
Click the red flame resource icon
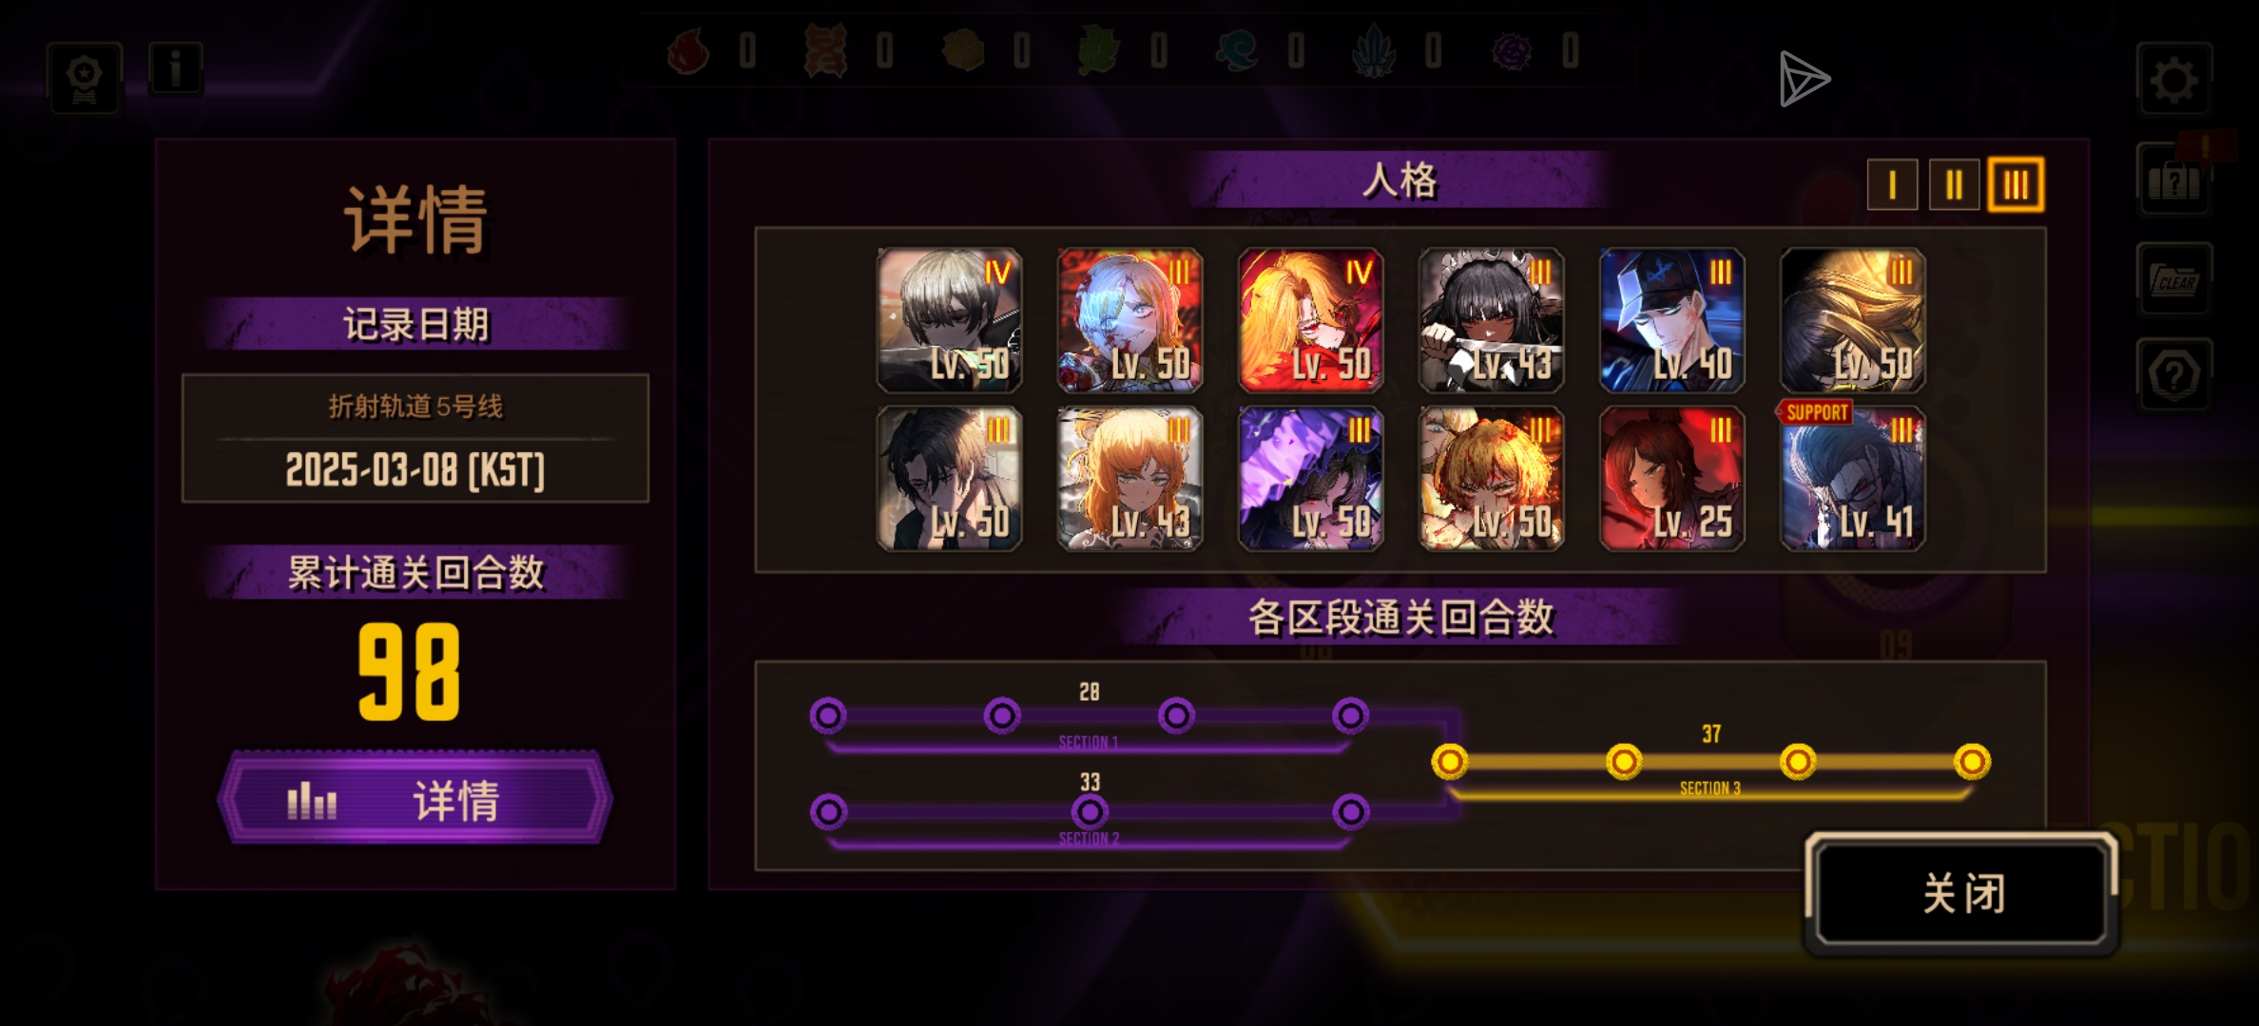coord(688,51)
